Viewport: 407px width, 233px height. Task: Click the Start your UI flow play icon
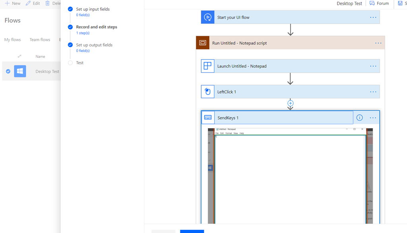(x=207, y=17)
